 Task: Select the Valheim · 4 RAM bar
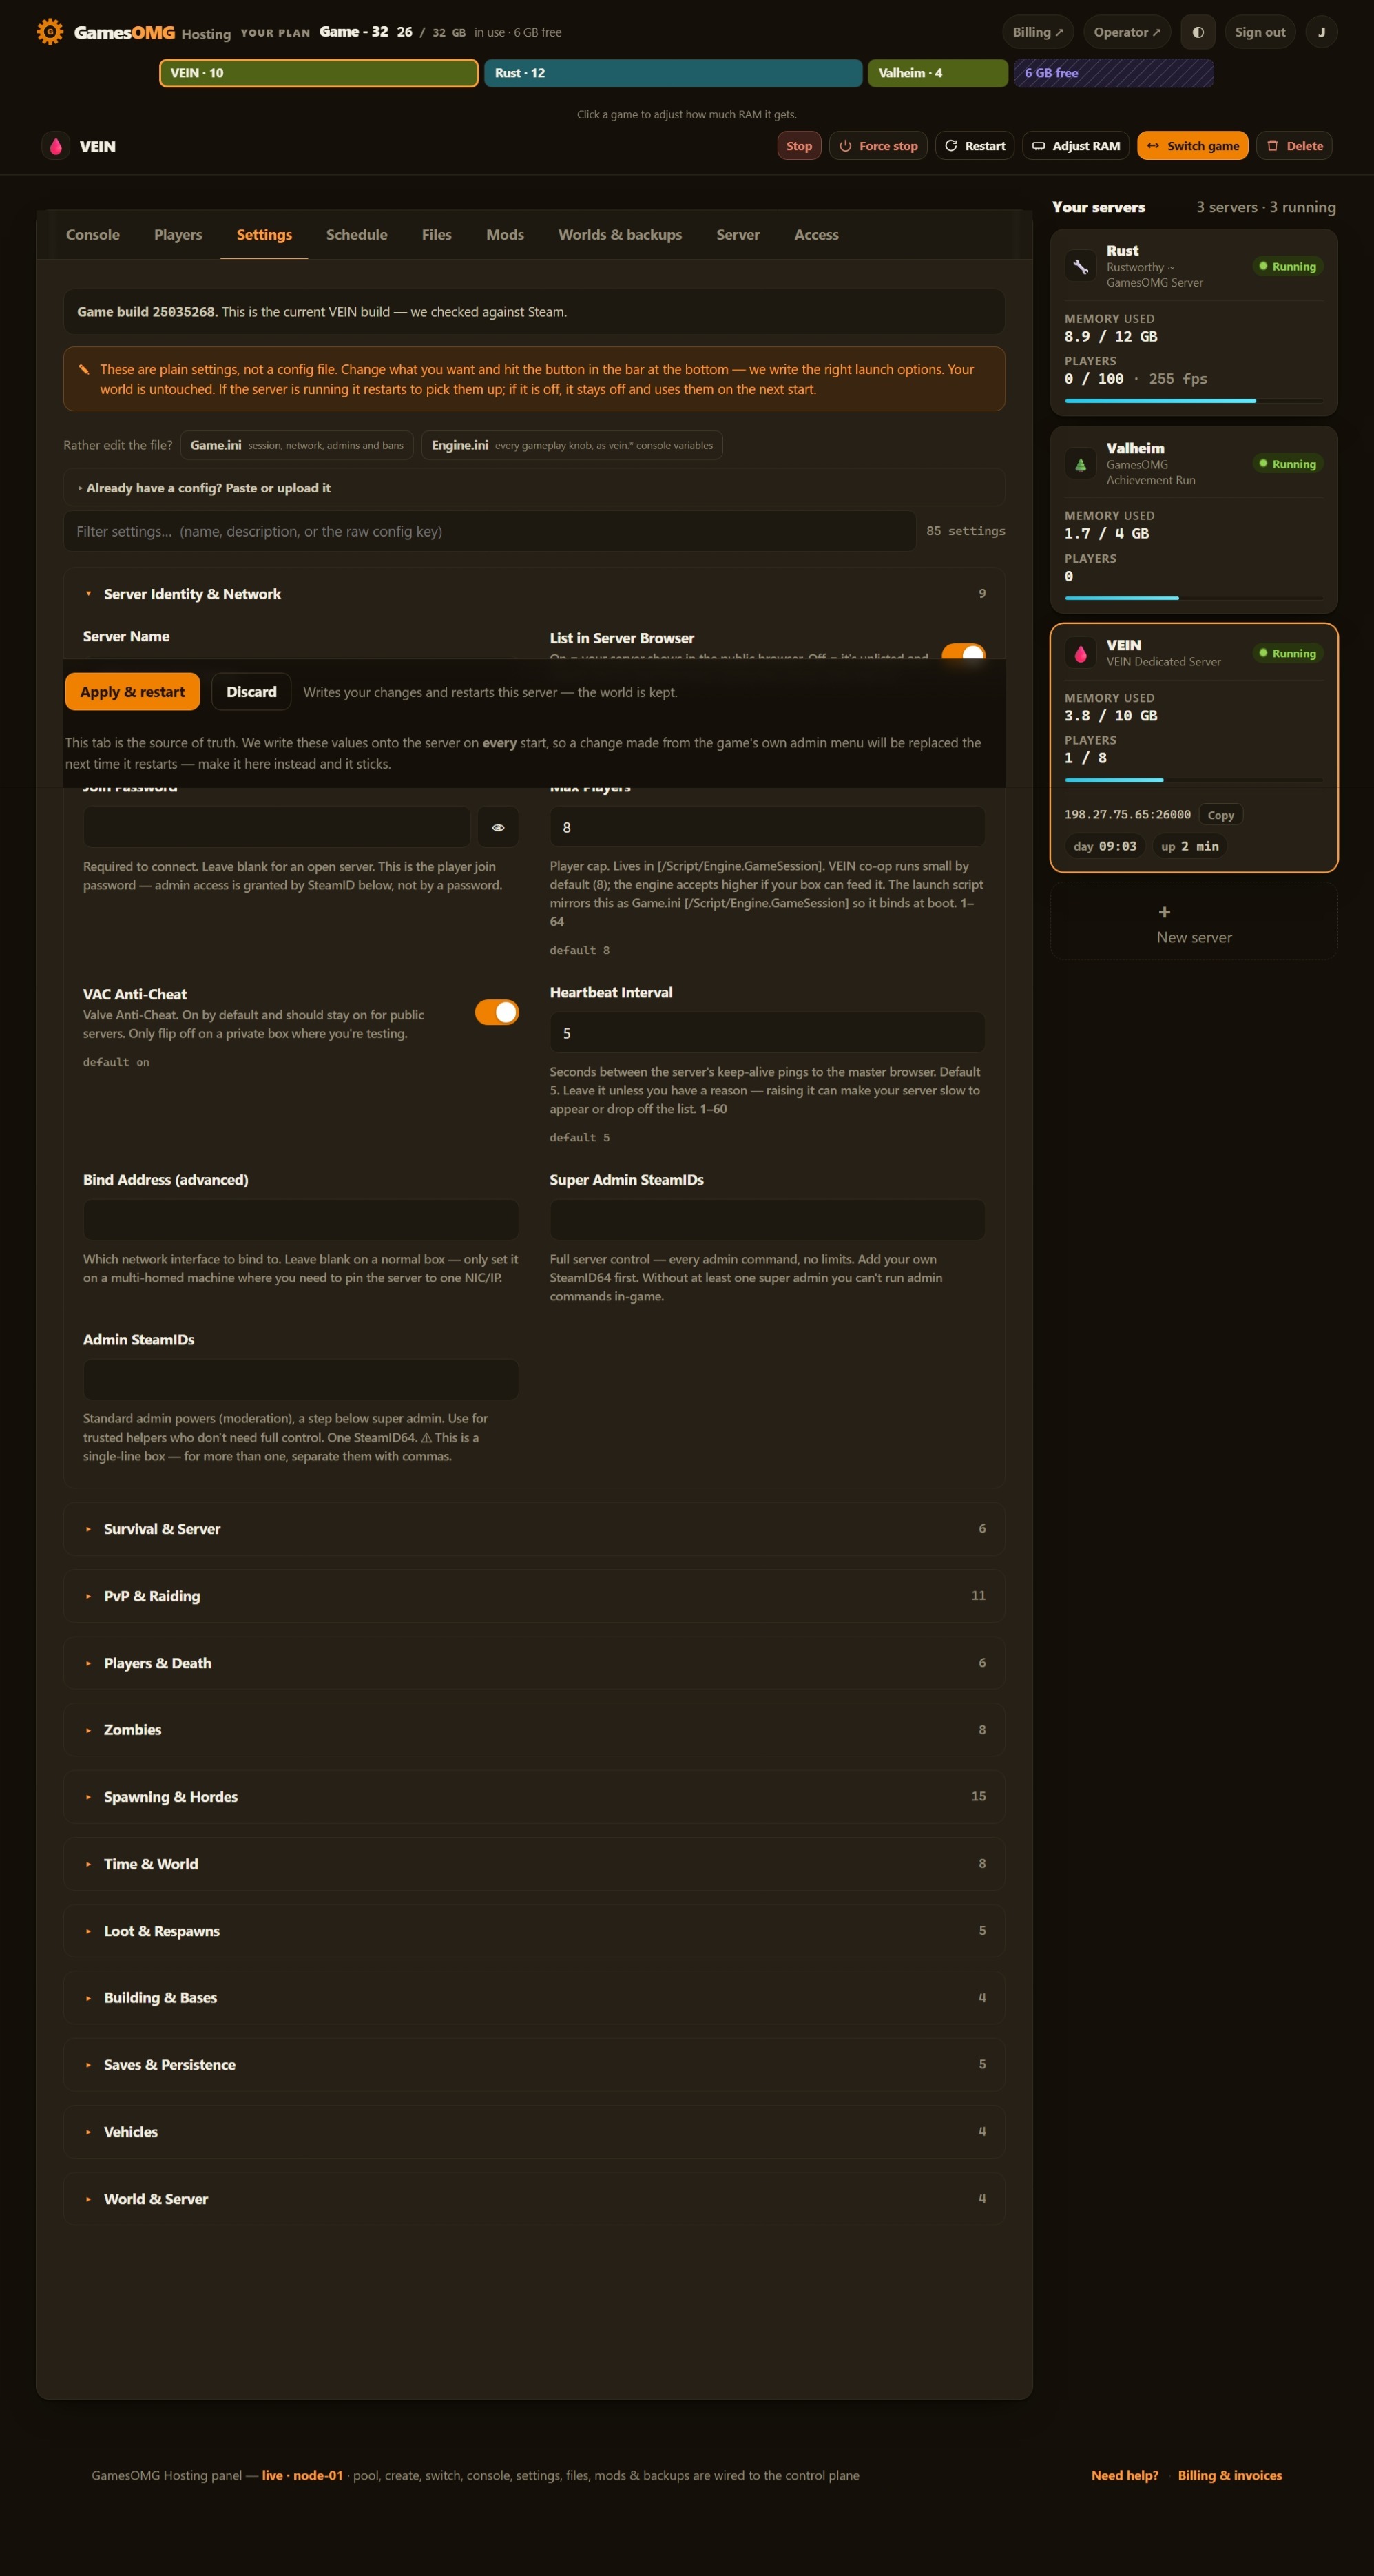938,73
